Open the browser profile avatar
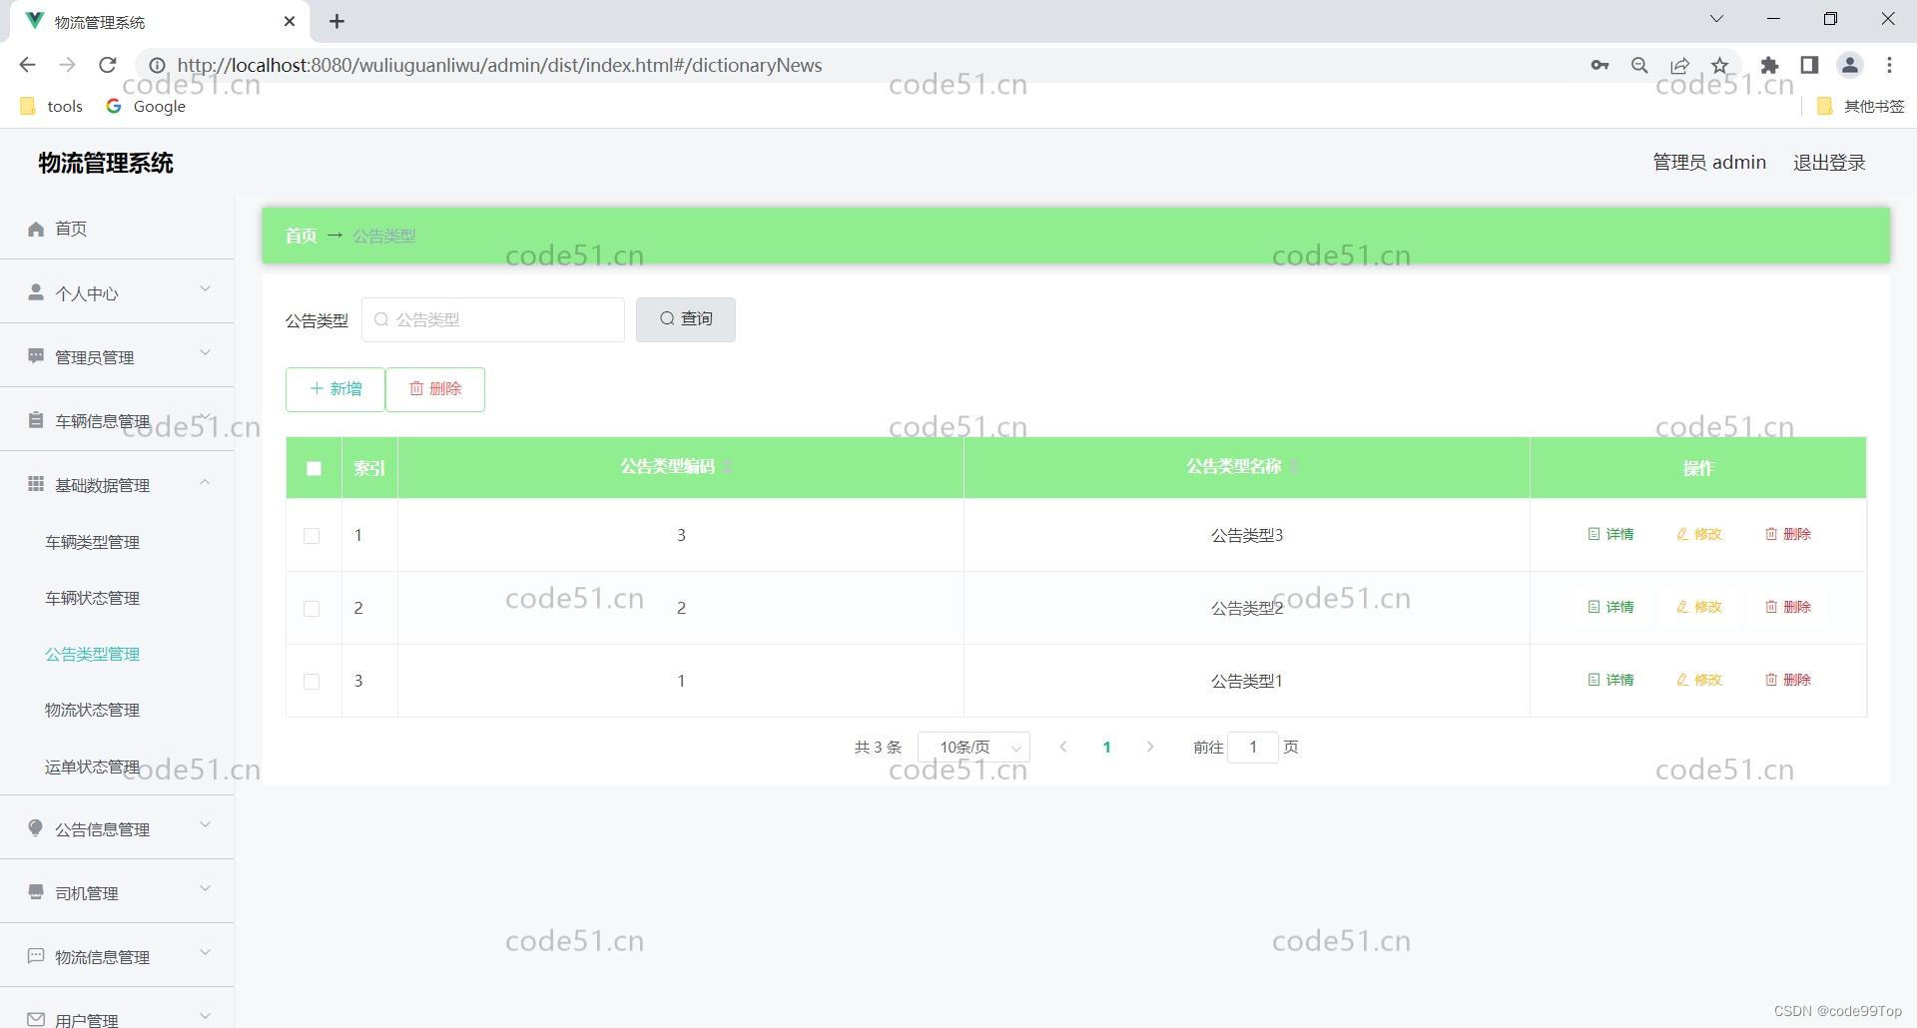Image resolution: width=1917 pixels, height=1028 pixels. click(1849, 65)
